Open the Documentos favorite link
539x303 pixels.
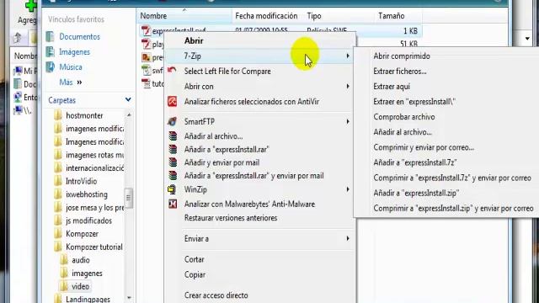coord(79,36)
